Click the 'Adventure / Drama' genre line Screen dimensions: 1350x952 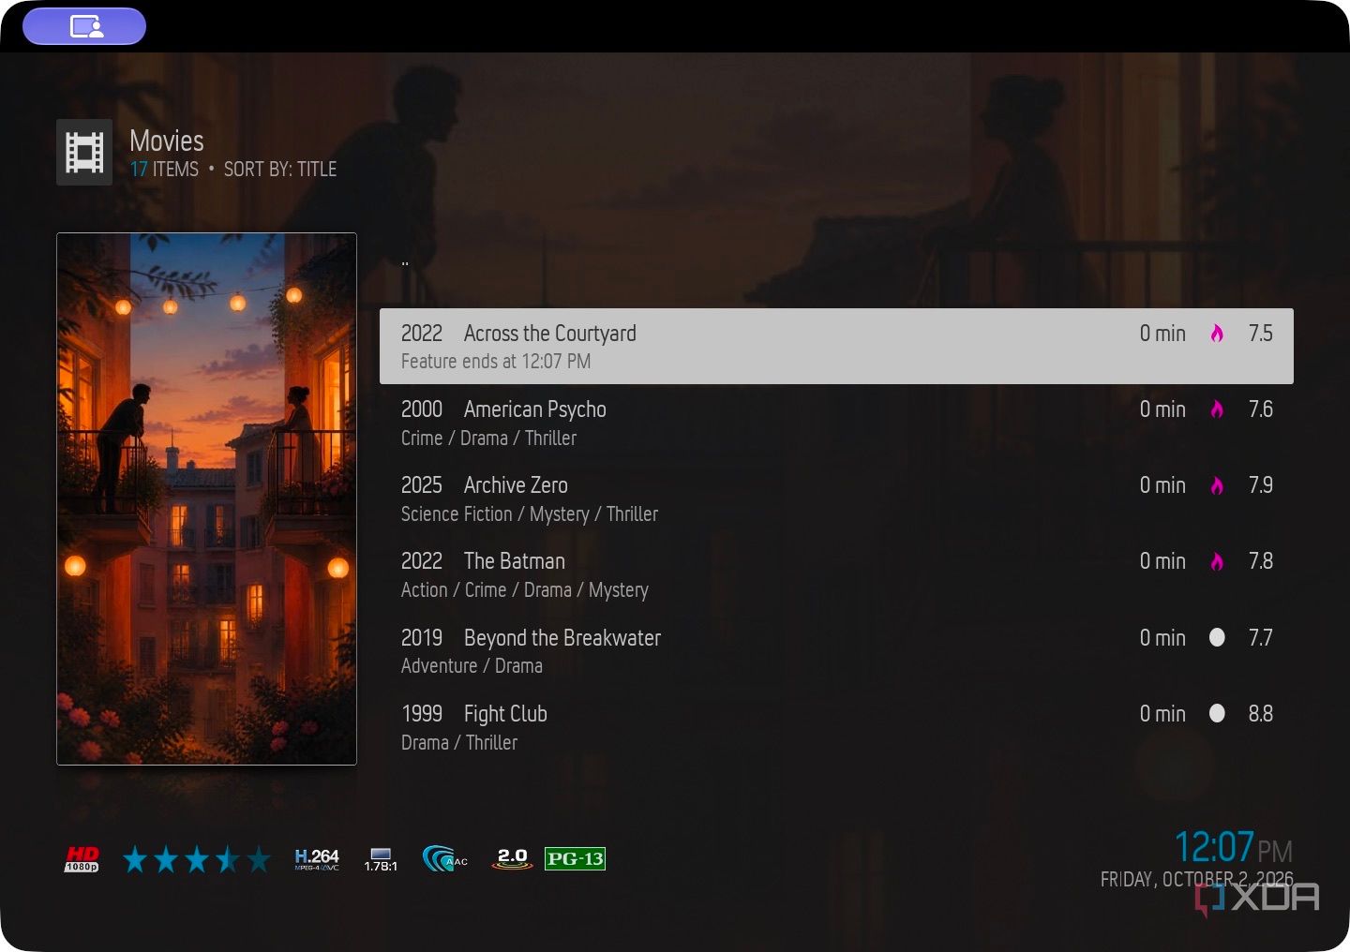point(472,666)
